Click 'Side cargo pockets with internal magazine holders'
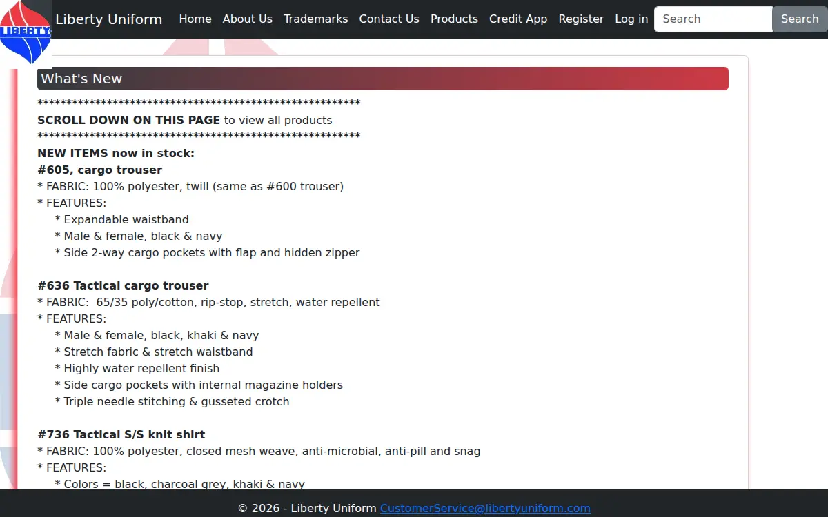Image resolution: width=828 pixels, height=517 pixels. click(x=199, y=385)
